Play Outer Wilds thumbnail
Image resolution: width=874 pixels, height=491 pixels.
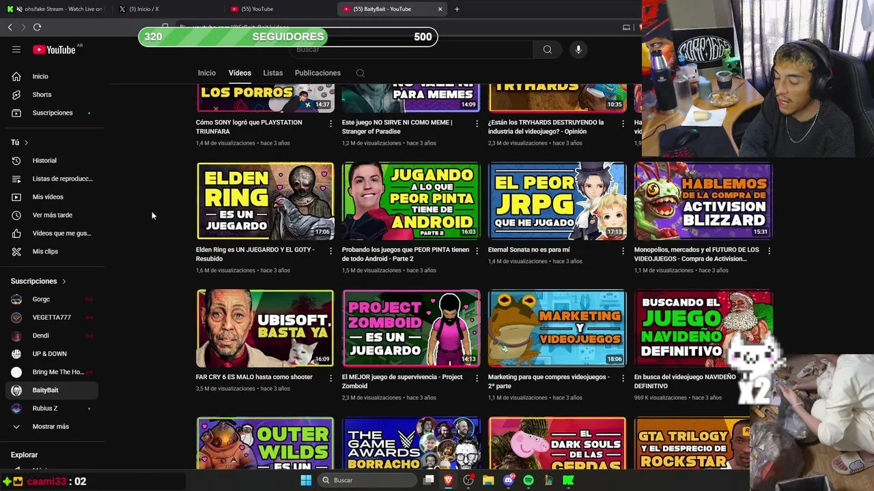[265, 443]
